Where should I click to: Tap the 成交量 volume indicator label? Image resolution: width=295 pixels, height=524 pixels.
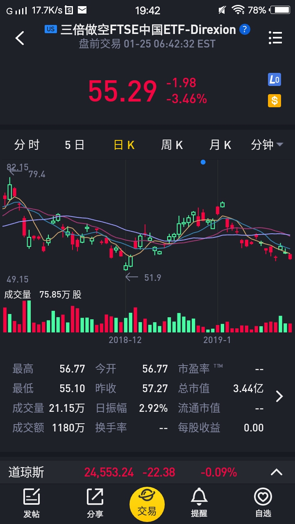pyautogui.click(x=18, y=295)
